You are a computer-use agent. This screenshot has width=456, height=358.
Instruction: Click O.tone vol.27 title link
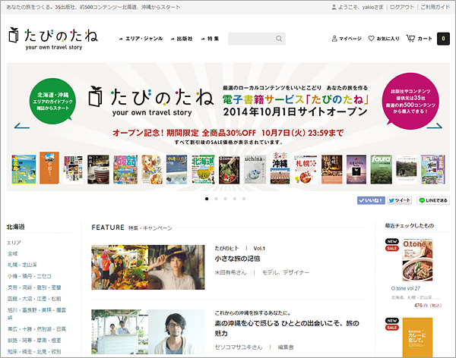point(405,288)
